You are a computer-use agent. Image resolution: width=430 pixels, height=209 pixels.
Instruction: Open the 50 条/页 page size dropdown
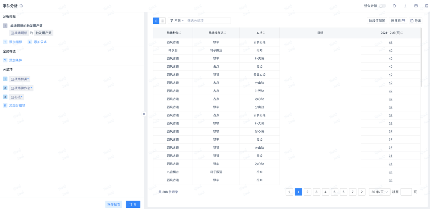click(x=379, y=192)
